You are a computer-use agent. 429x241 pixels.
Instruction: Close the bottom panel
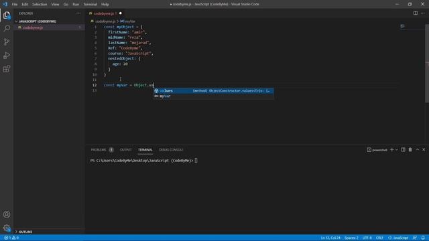click(x=424, y=150)
